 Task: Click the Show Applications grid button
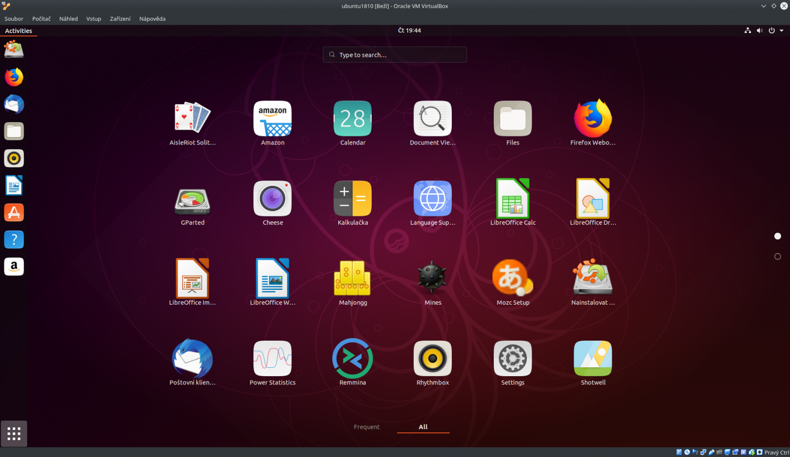pyautogui.click(x=13, y=433)
